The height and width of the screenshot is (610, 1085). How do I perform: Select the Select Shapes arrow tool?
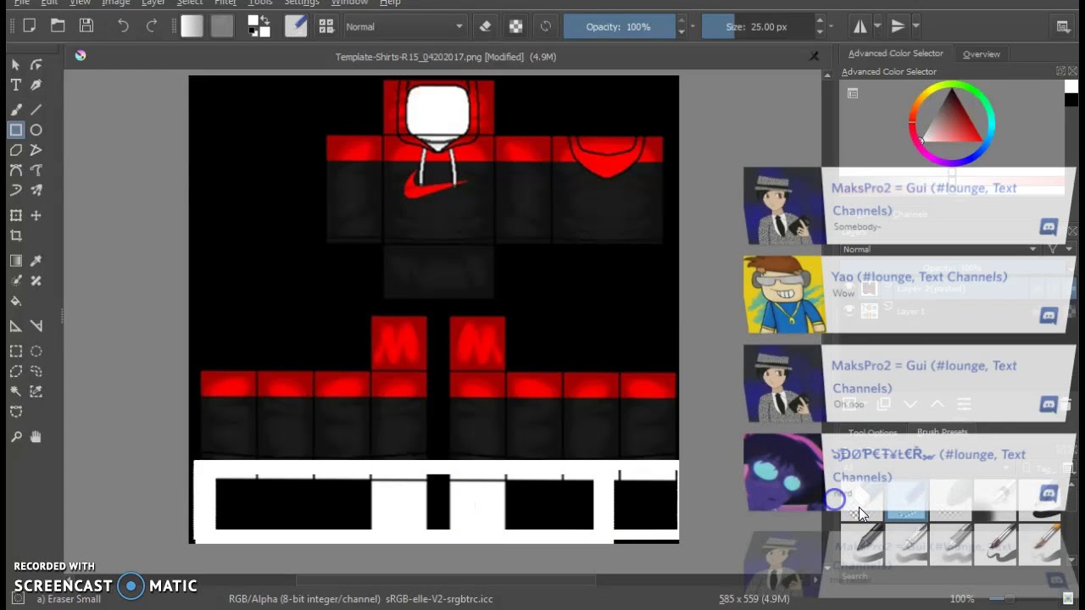click(16, 65)
